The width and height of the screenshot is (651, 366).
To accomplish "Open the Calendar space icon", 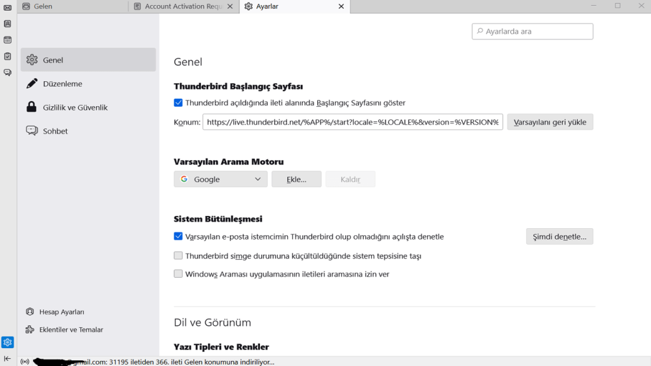I will pyautogui.click(x=8, y=40).
